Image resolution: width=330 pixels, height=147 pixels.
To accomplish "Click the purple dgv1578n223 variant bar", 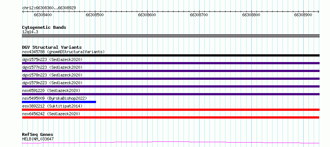I will 171,79.
